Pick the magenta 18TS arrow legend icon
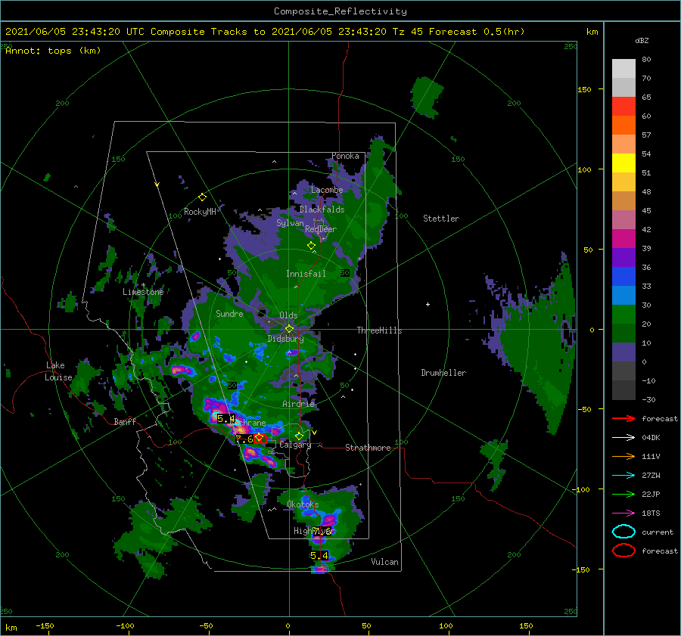Image resolution: width=681 pixels, height=636 pixels. point(623,513)
